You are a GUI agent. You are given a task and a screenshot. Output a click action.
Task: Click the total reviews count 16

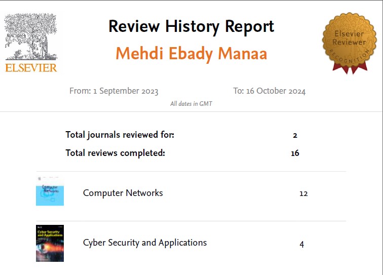click(295, 153)
